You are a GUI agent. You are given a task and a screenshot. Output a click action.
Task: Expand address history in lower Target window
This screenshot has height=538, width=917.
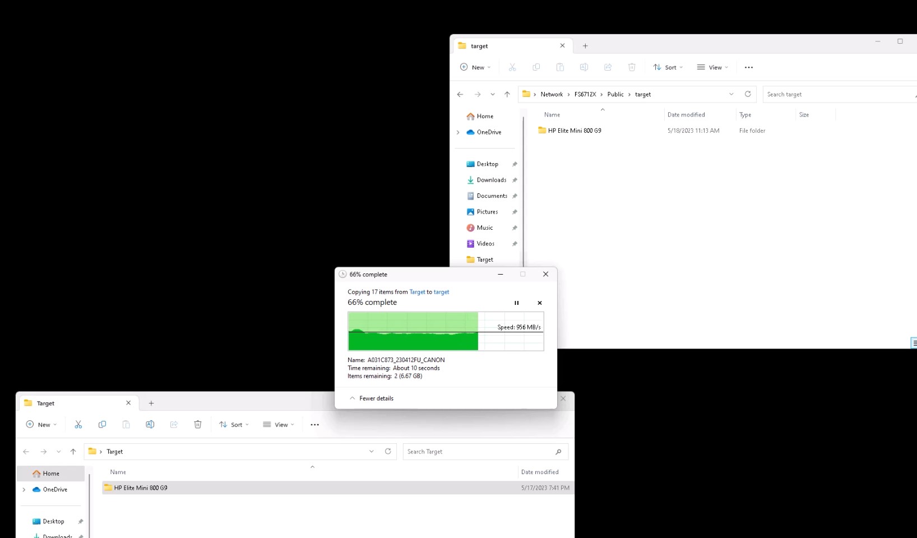(x=372, y=452)
